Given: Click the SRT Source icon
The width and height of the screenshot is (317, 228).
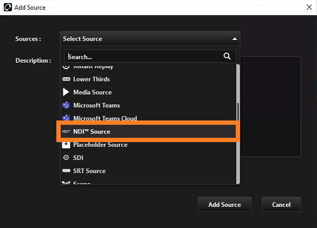Looking at the screenshot, I should click(66, 171).
